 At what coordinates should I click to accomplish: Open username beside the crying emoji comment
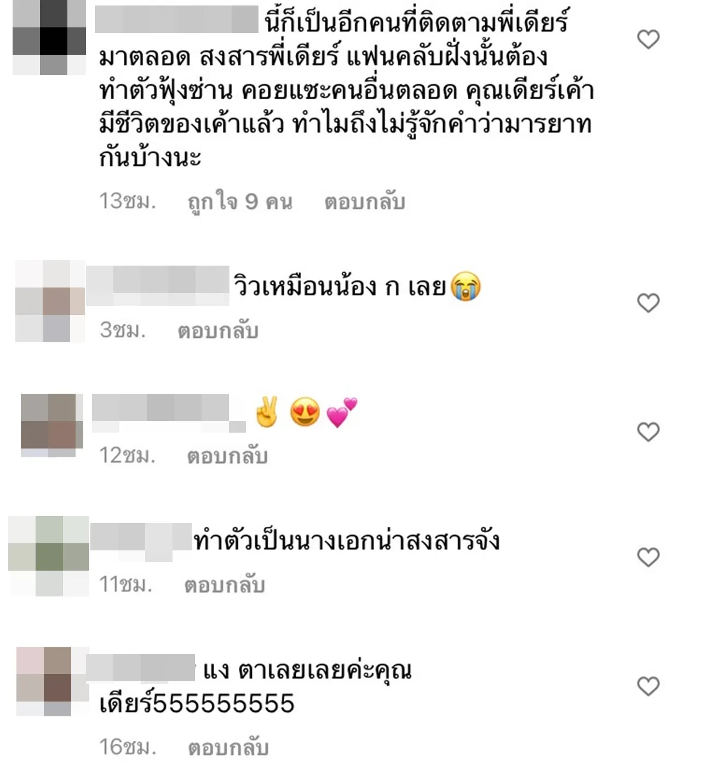[x=158, y=285]
